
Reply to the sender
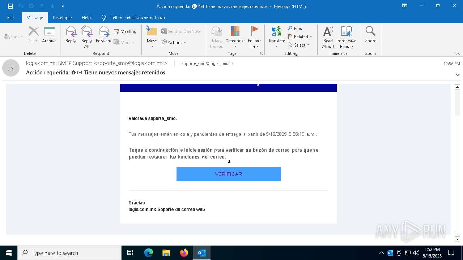(71, 35)
